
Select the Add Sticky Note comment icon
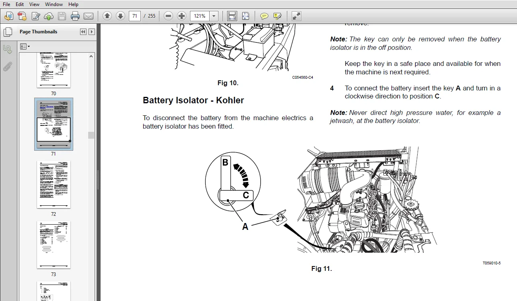[264, 16]
